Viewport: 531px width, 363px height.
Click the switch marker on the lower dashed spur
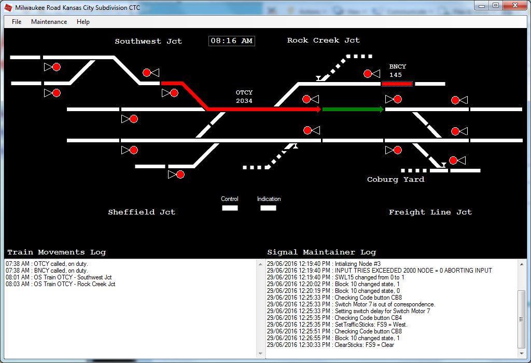click(x=295, y=146)
